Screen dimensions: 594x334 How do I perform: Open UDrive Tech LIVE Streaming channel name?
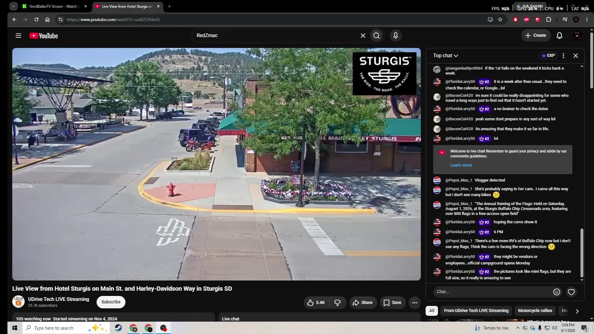click(x=58, y=299)
